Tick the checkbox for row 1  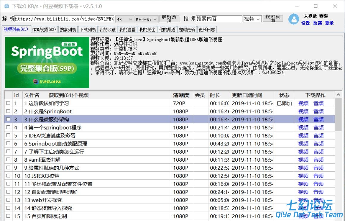[x=8, y=103]
